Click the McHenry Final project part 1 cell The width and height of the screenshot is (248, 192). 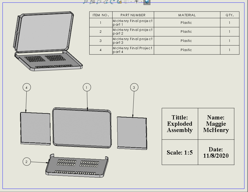pos(133,23)
